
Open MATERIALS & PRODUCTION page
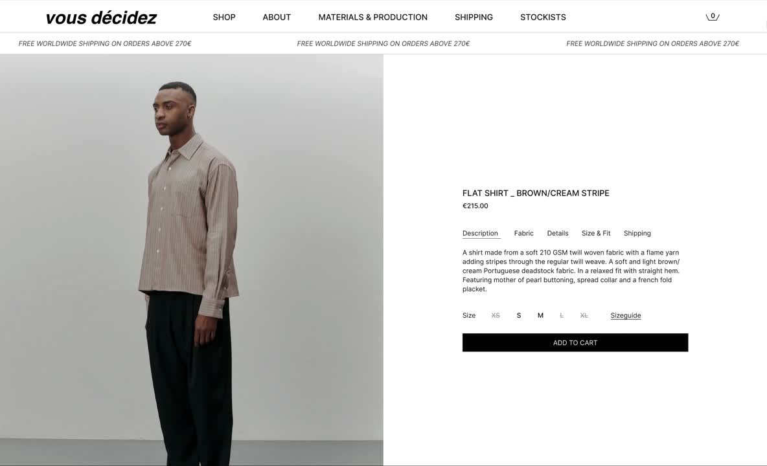click(372, 17)
